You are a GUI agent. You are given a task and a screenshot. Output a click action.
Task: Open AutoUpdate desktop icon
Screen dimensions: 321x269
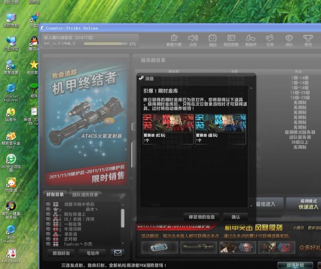click(11, 255)
